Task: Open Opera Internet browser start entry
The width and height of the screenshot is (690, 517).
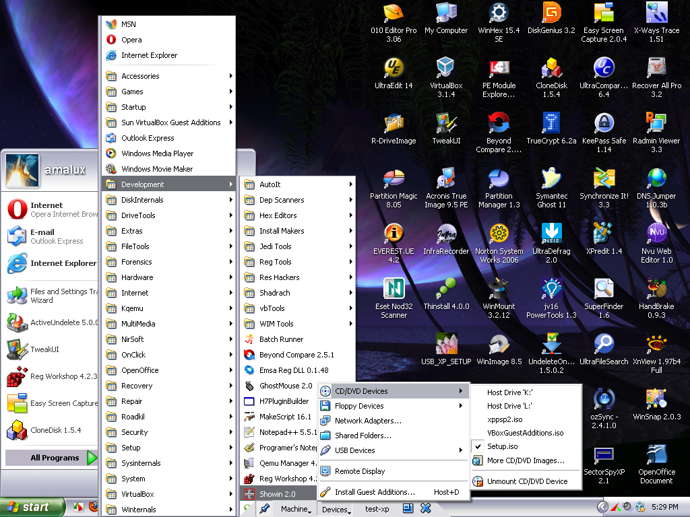Action: tap(52, 209)
